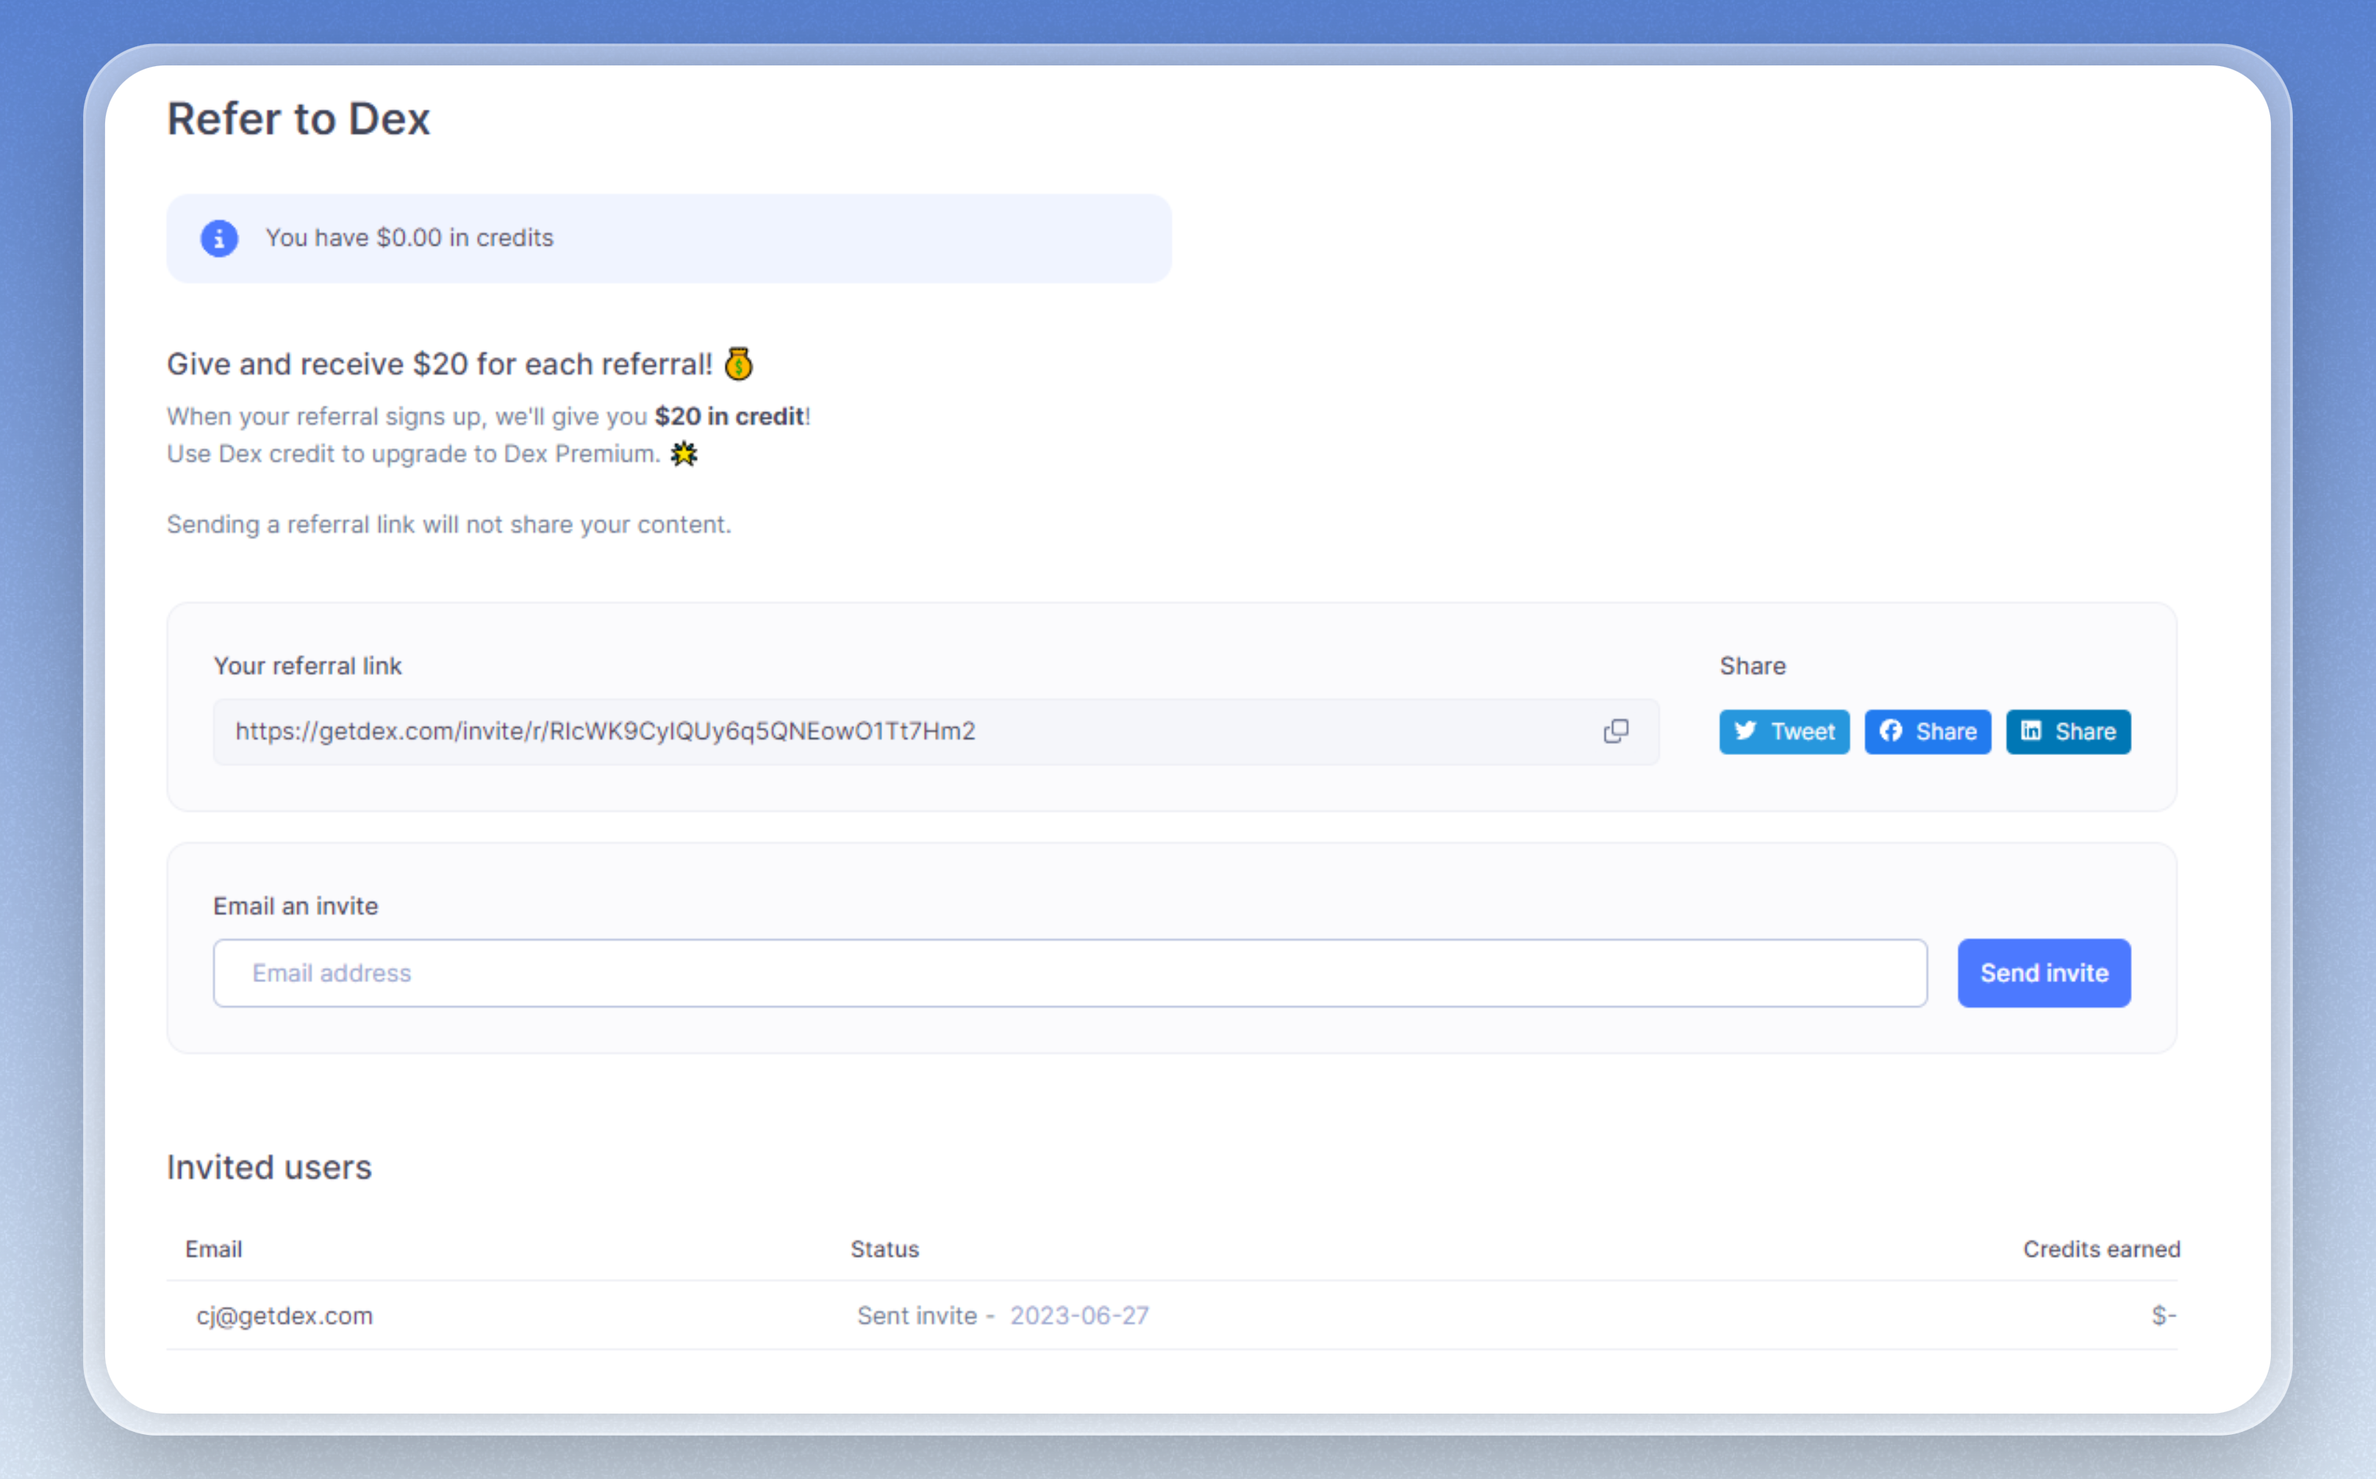Viewport: 2376px width, 1479px height.
Task: Share the referral link with the Tweet button
Action: click(x=1784, y=731)
